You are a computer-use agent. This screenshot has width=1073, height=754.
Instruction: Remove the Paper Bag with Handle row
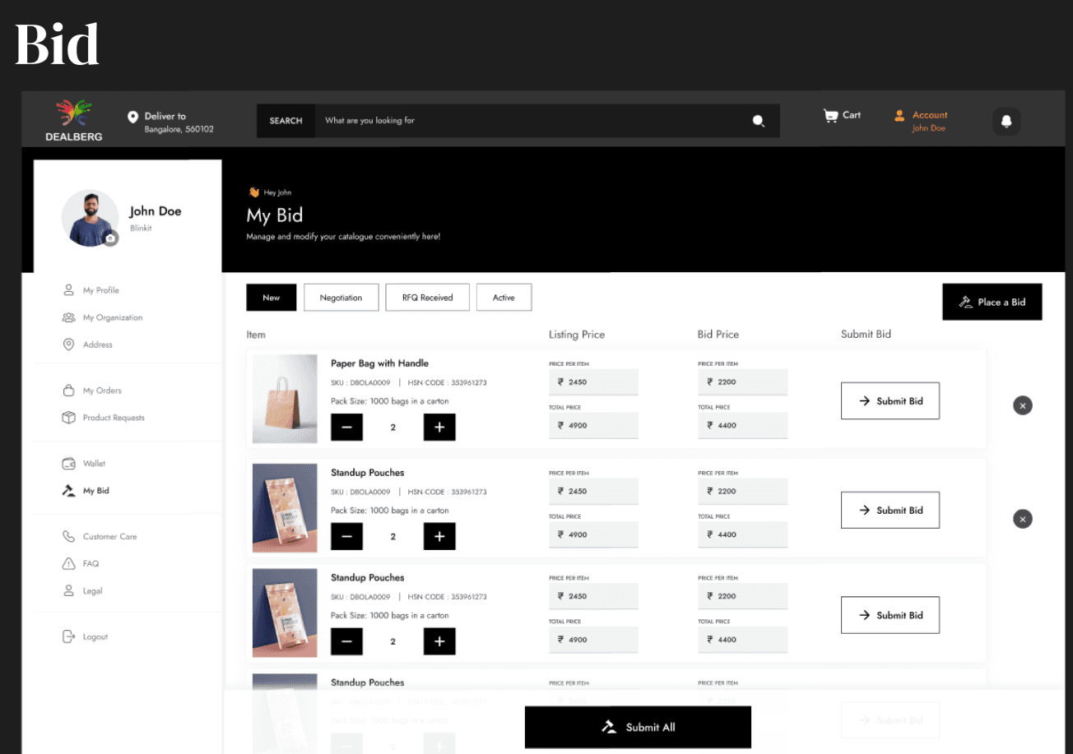tap(1023, 405)
